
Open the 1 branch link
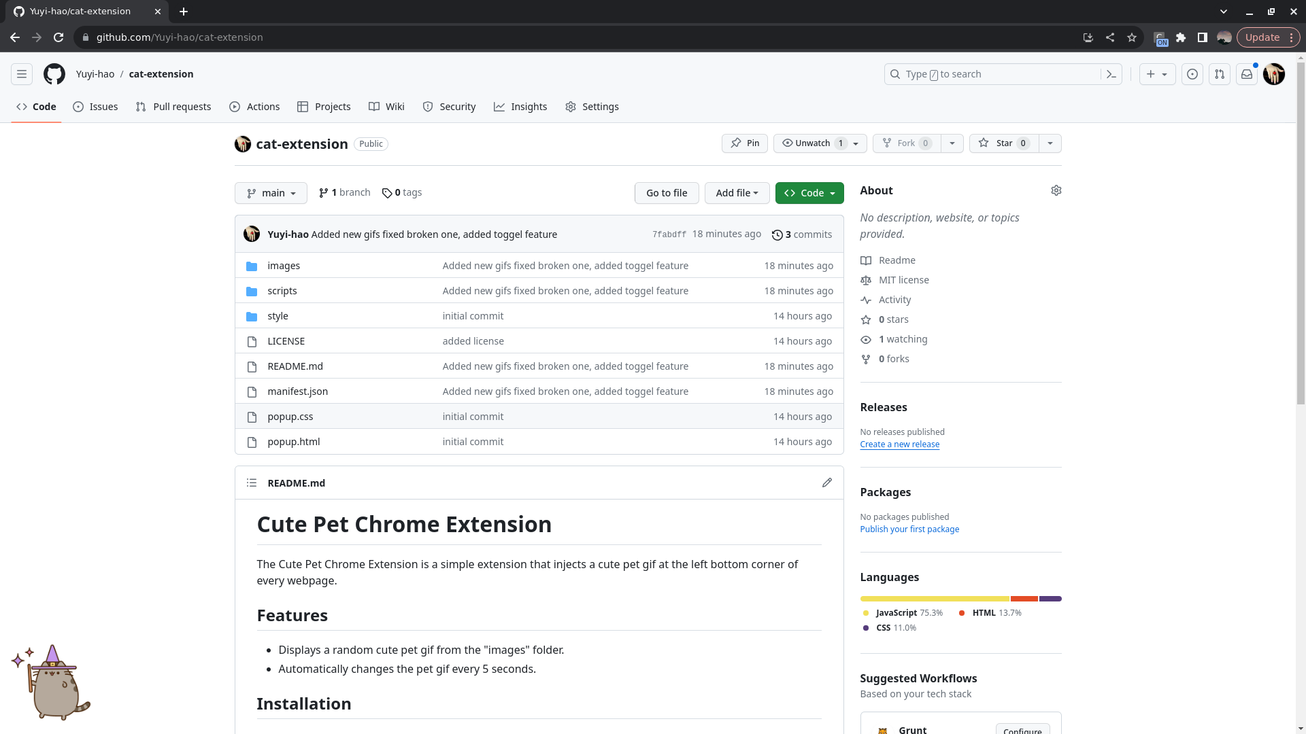(x=345, y=192)
